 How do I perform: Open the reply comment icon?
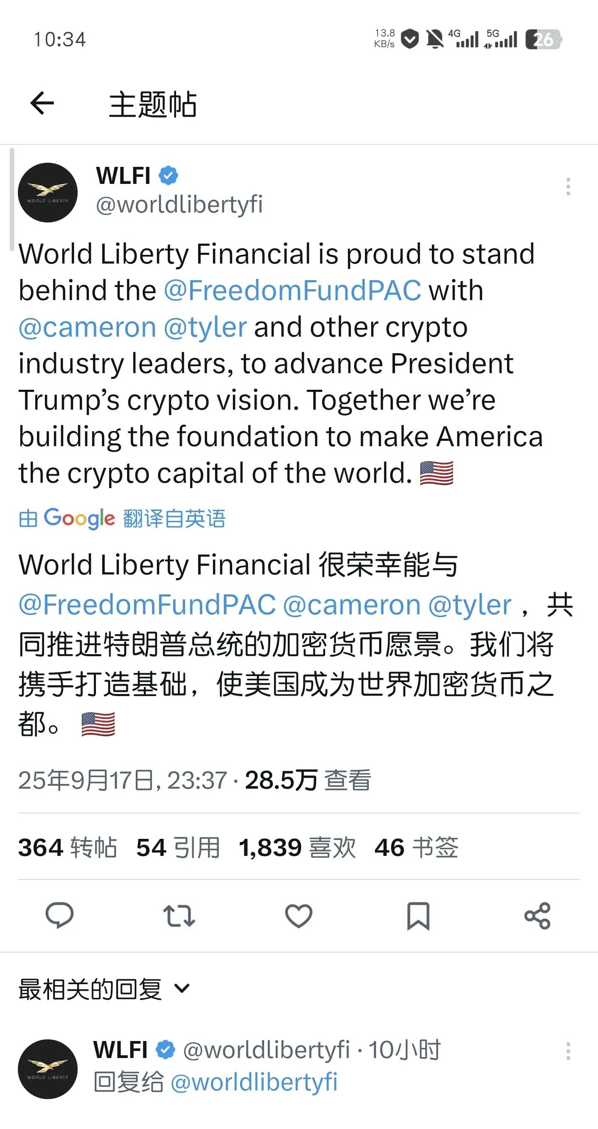[x=60, y=916]
